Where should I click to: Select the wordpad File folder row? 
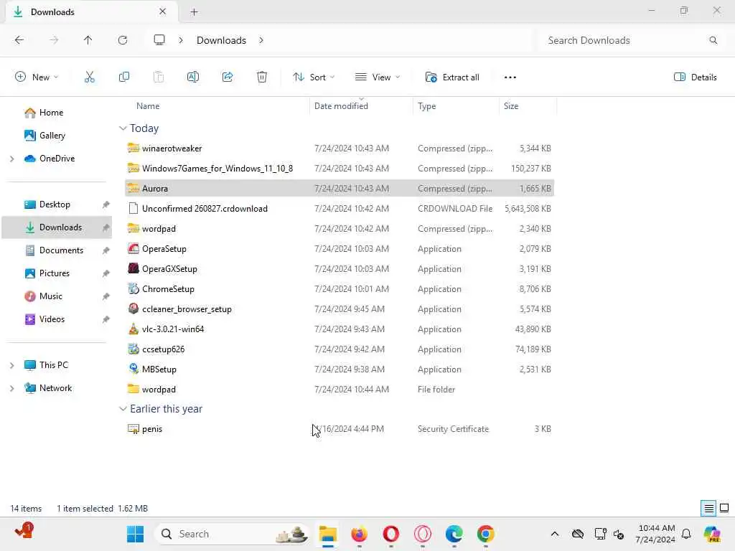click(x=340, y=390)
